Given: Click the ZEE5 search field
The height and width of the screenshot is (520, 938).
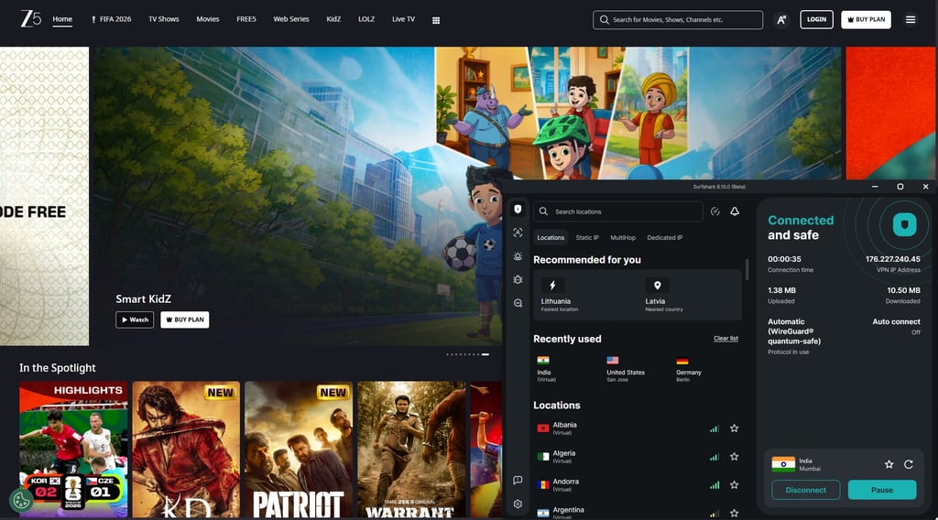Looking at the screenshot, I should pyautogui.click(x=678, y=20).
